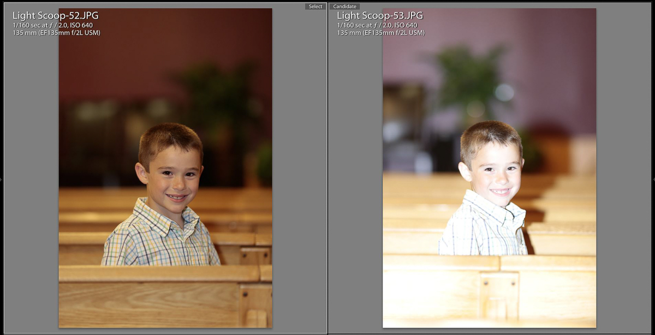Click the exposure info line on the Candidate photo

(377, 26)
